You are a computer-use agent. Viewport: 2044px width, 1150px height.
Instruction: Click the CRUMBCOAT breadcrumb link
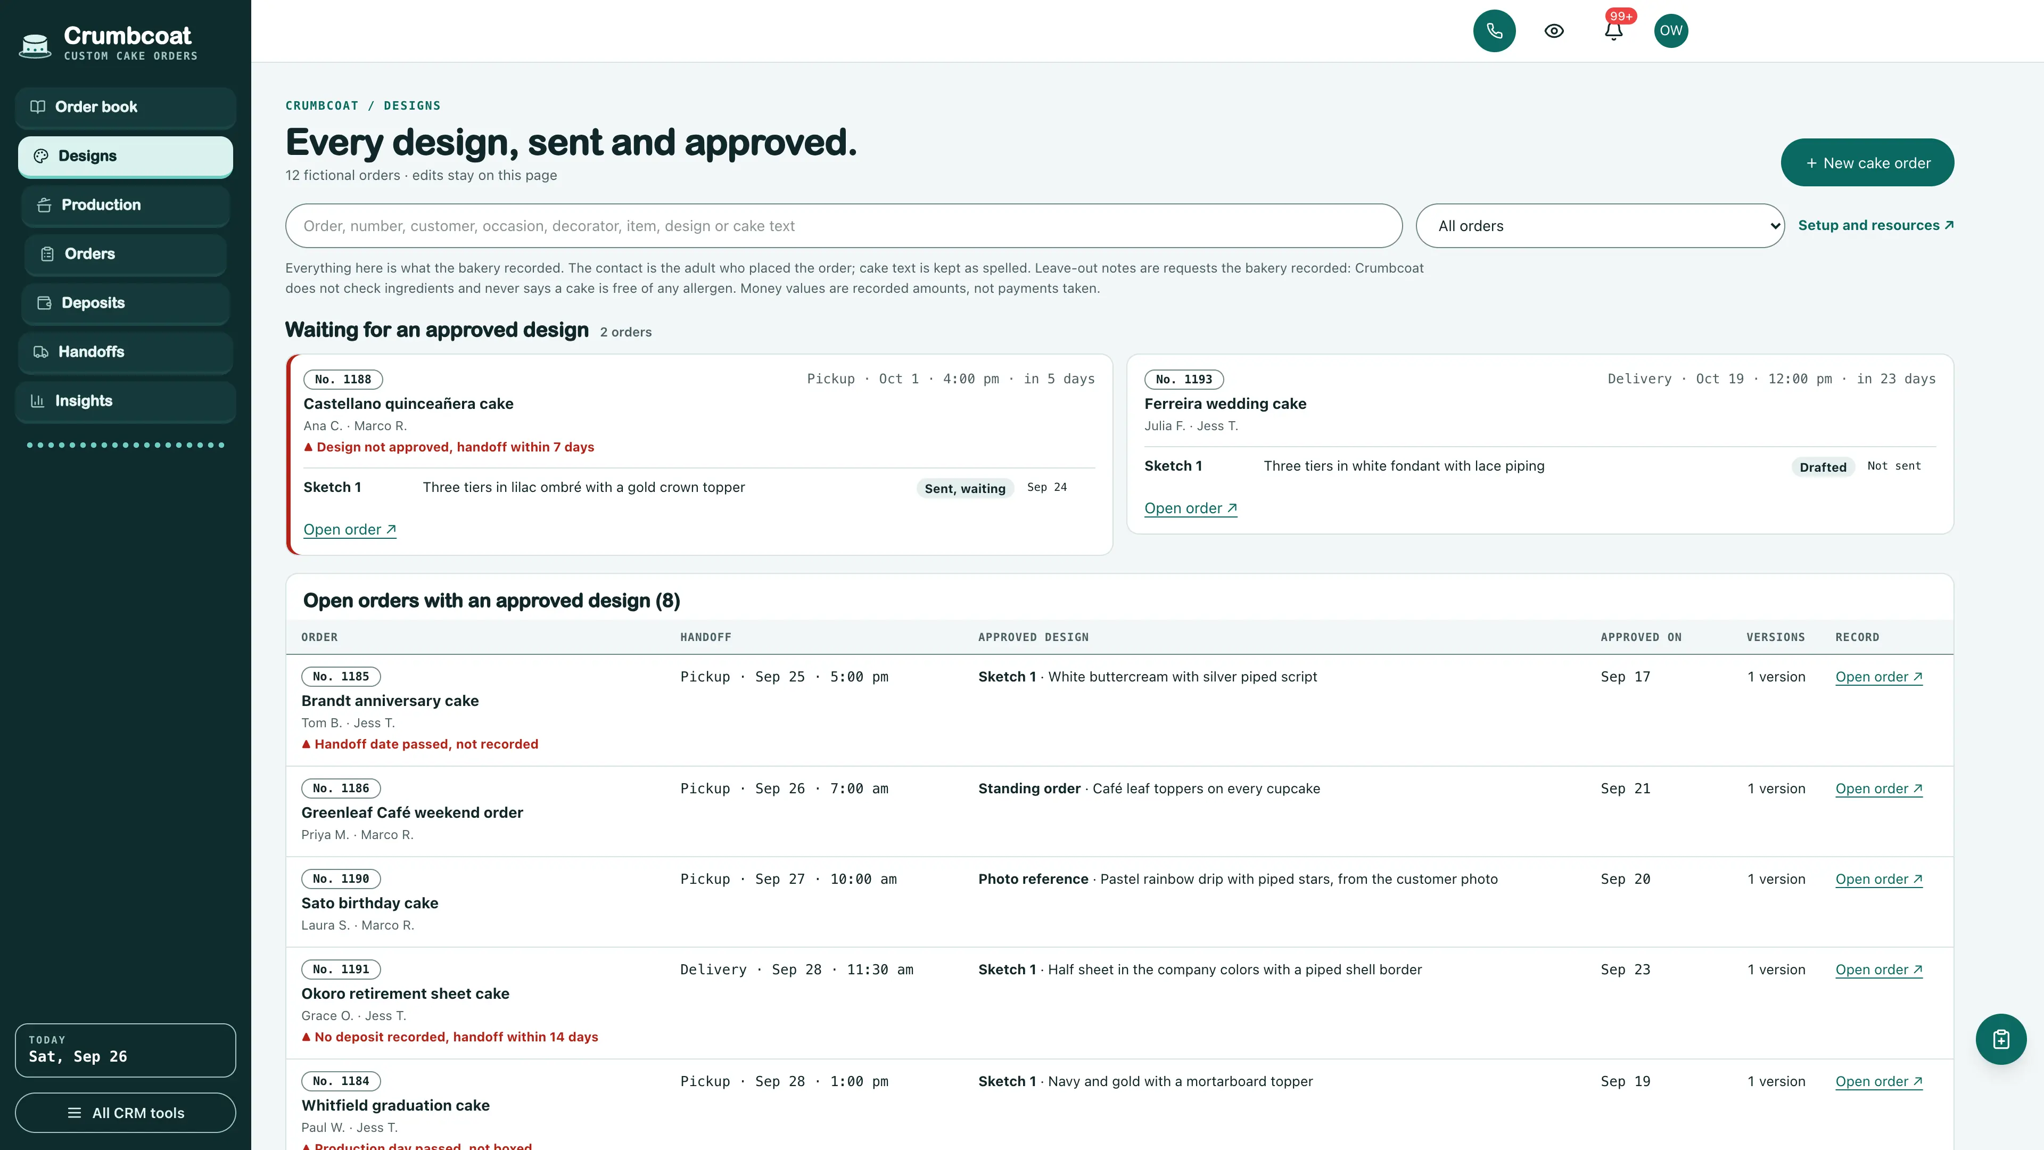point(322,105)
